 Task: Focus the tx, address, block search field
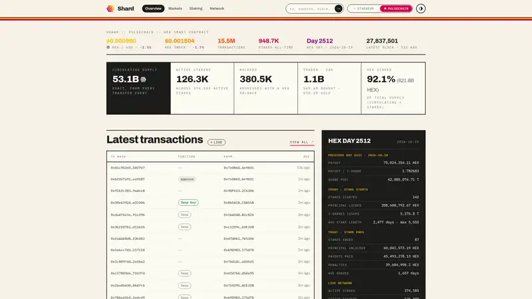311,9
